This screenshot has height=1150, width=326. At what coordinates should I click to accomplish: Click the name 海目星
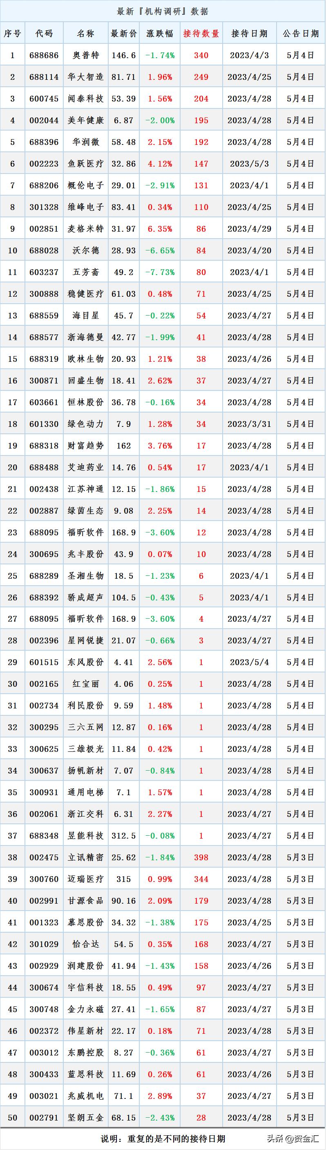(85, 315)
